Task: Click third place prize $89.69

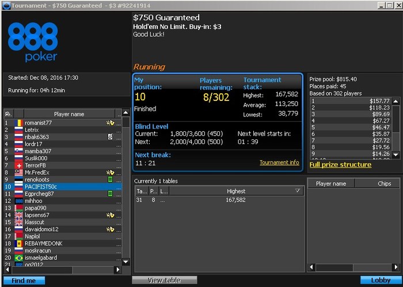Action: coord(381,114)
